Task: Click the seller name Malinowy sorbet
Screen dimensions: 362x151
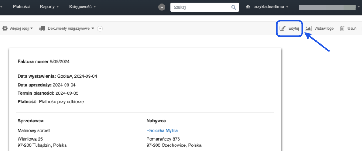Action: point(34,130)
